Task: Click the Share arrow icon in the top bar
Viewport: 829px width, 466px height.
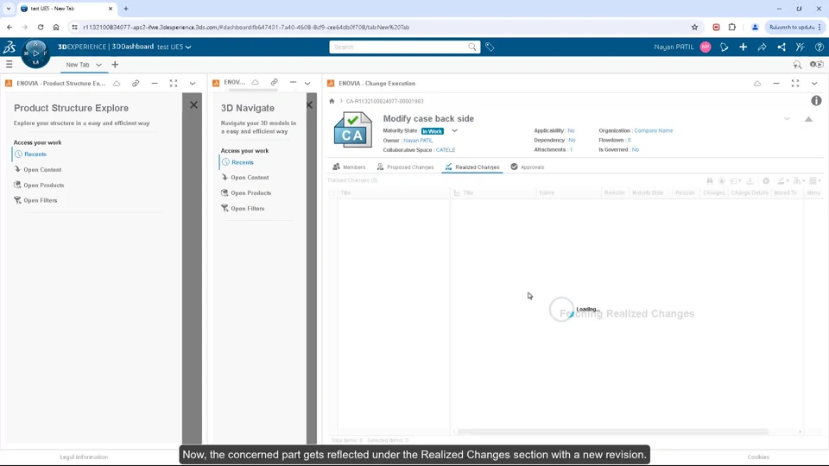Action: tap(763, 47)
